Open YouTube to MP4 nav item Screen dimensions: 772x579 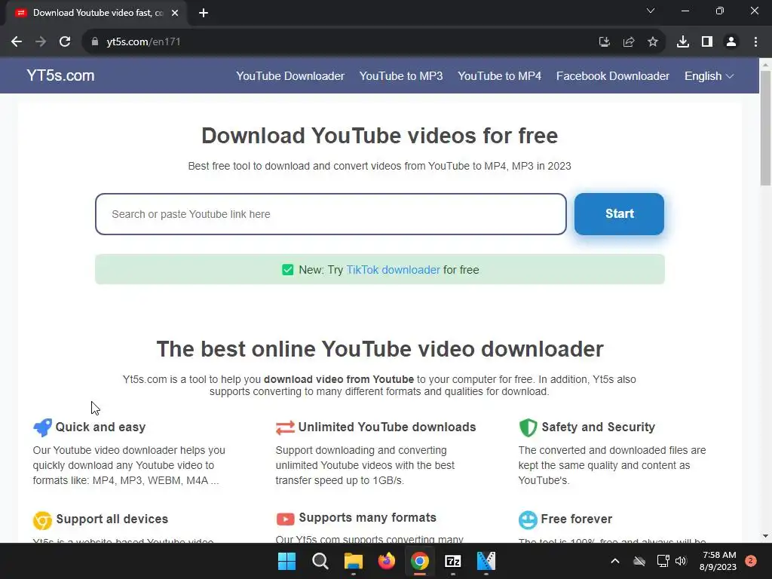click(499, 76)
